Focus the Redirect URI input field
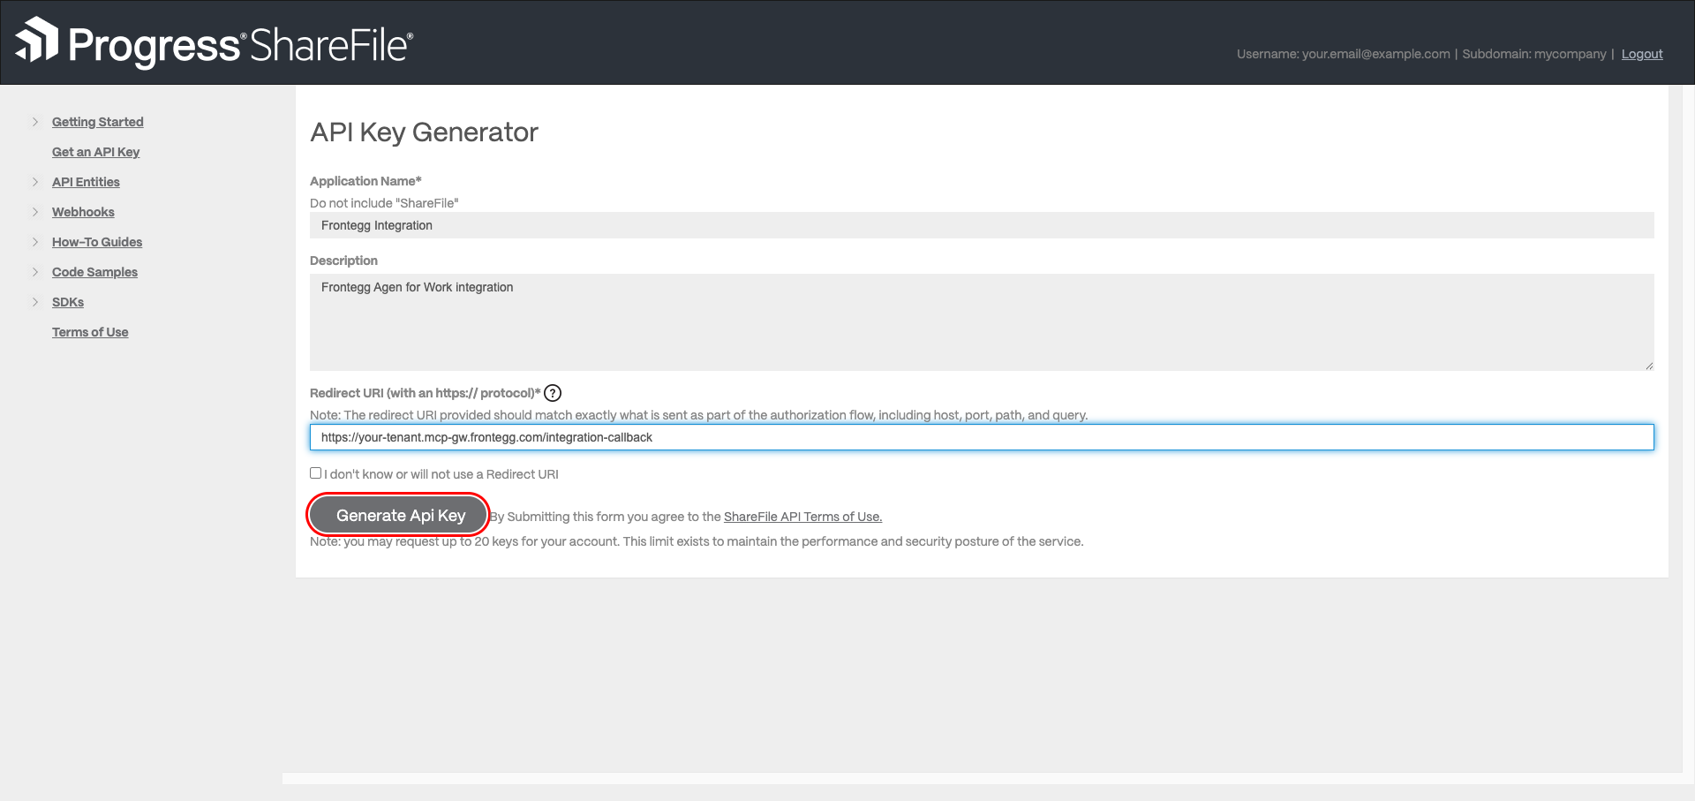Image resolution: width=1695 pixels, height=801 pixels. (x=982, y=437)
